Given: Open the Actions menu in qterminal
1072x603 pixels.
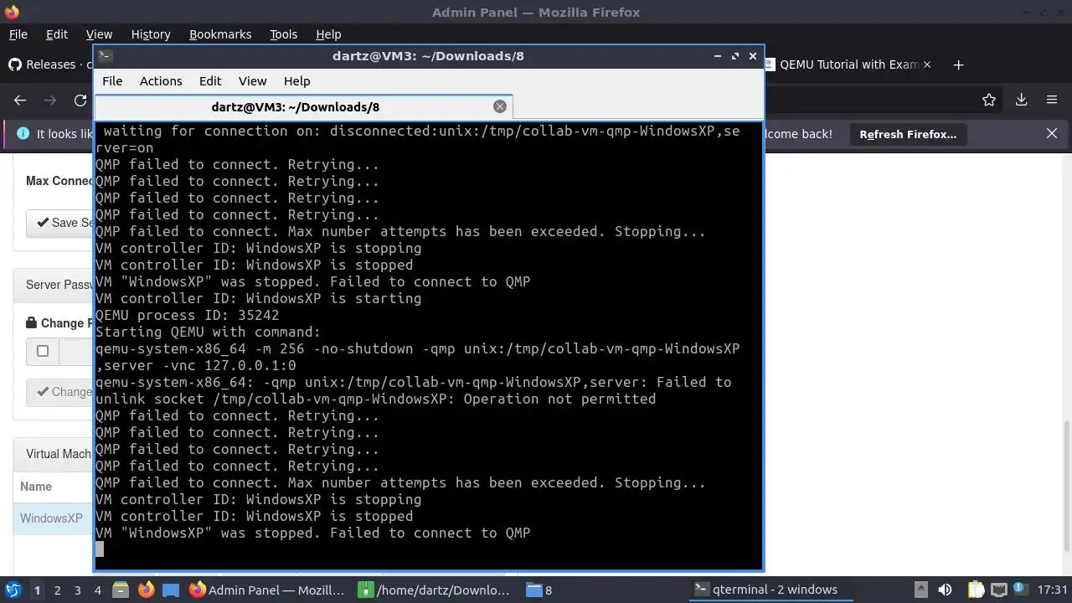Looking at the screenshot, I should pyautogui.click(x=161, y=81).
